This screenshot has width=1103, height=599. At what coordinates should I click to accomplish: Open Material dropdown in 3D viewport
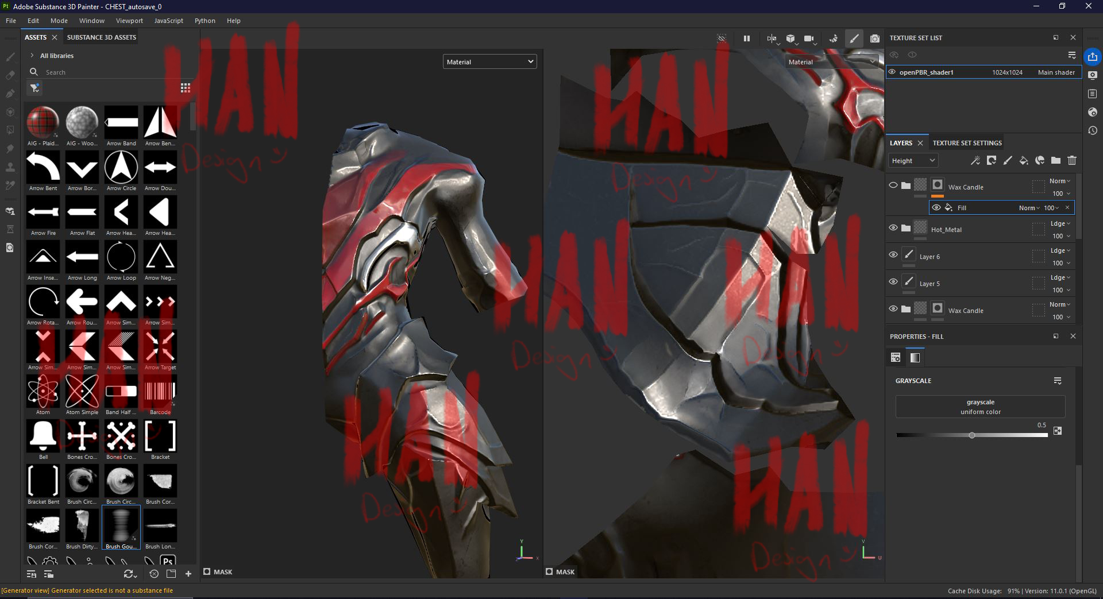489,61
